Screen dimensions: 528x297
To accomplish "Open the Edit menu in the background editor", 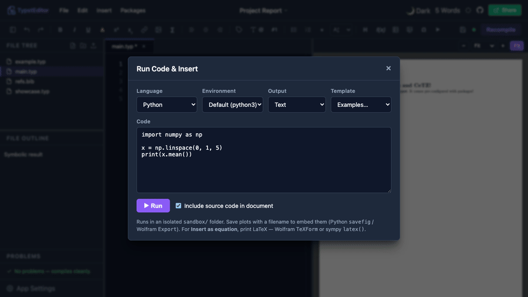I will [83, 11].
